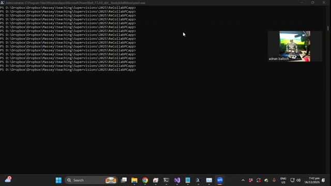Open the Zoom app on the taskbar
Viewport: 331px width, 186px height.
click(220, 180)
